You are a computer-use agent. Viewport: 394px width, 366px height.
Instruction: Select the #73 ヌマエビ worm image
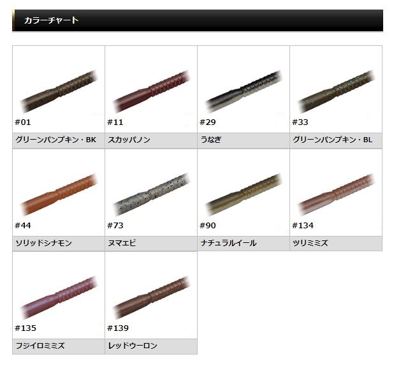pos(151,193)
